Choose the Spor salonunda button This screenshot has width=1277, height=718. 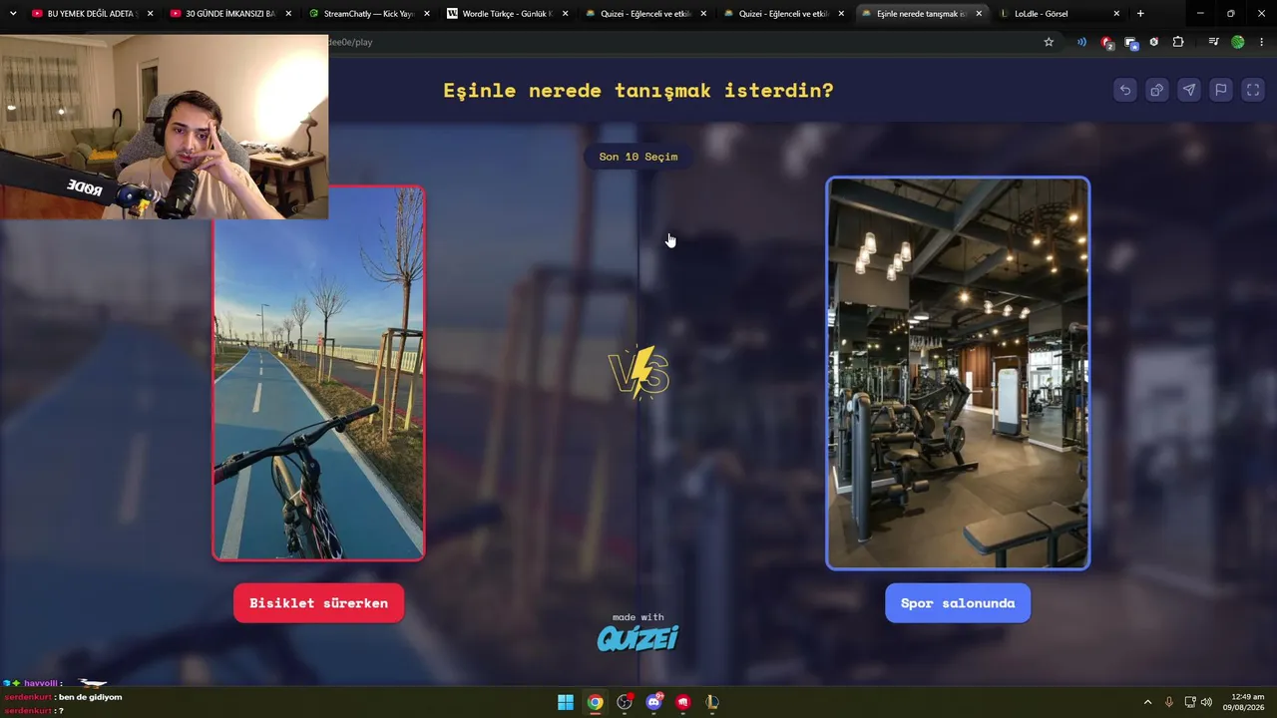(958, 603)
